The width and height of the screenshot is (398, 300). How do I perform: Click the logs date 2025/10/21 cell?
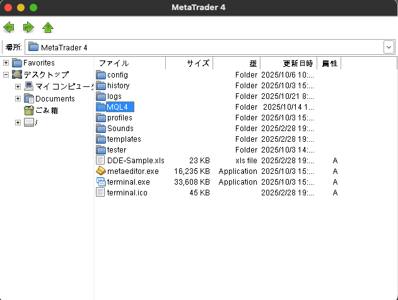(x=288, y=96)
